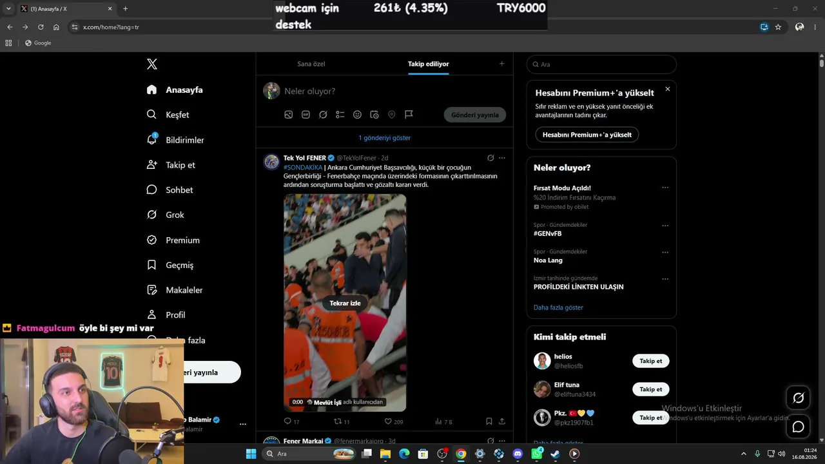
Task: Dismiss the Premium+ upgrade card
Action: click(668, 89)
